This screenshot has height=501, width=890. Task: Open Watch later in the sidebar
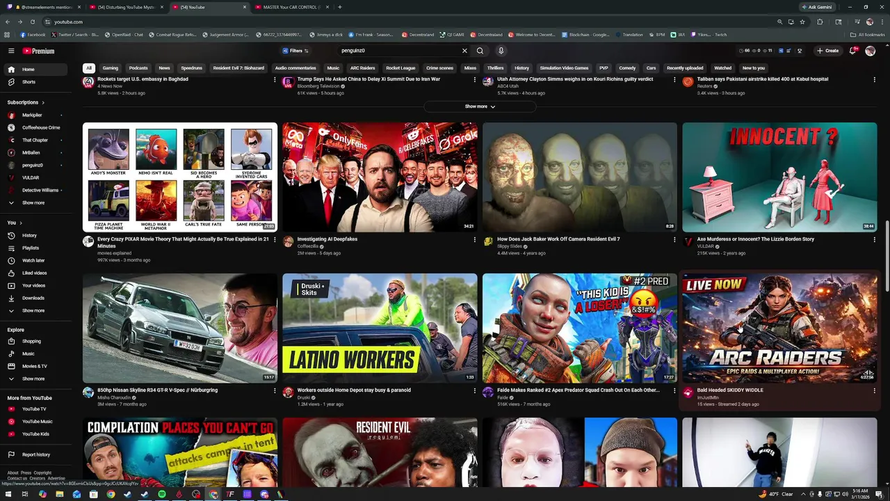[x=35, y=261]
